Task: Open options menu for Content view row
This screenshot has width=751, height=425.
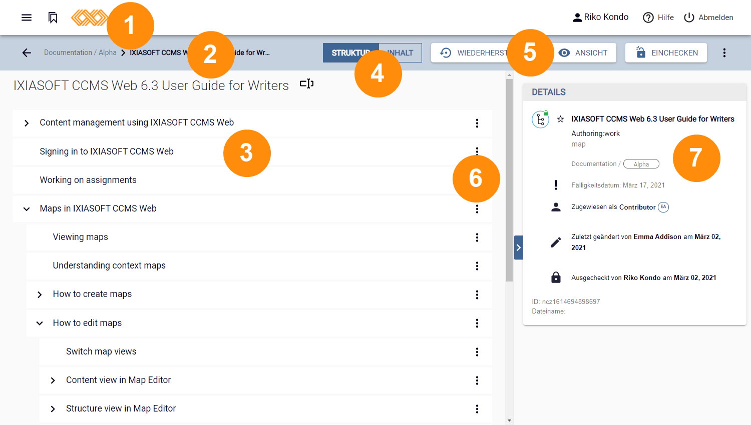Action: (477, 380)
